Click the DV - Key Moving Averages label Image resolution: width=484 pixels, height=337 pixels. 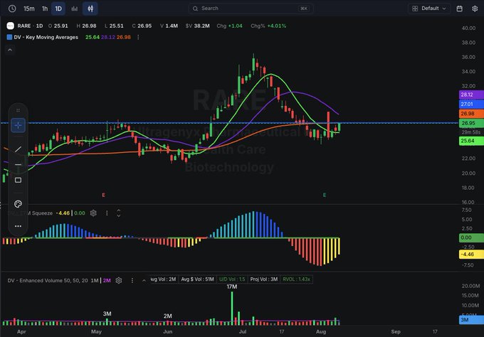[x=46, y=37]
